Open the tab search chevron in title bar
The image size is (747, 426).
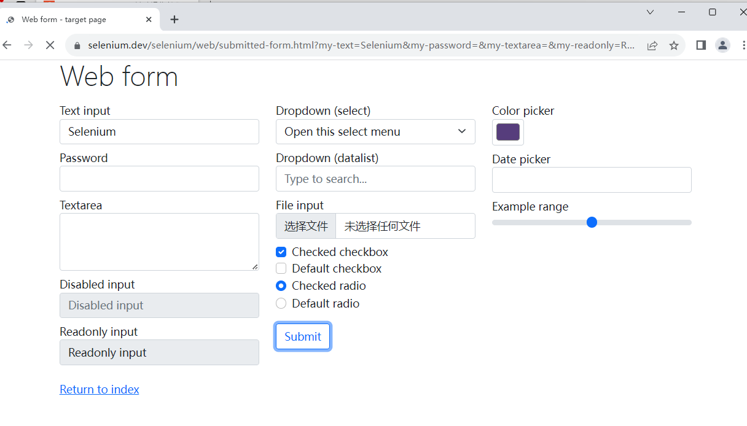tap(650, 12)
